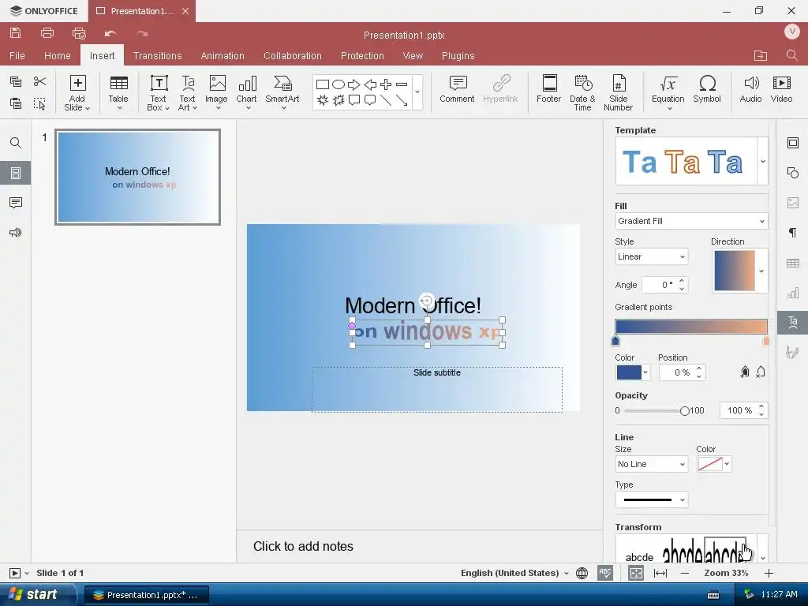This screenshot has width=808, height=606.
Task: Click the Opacity slider handle
Action: pos(684,410)
